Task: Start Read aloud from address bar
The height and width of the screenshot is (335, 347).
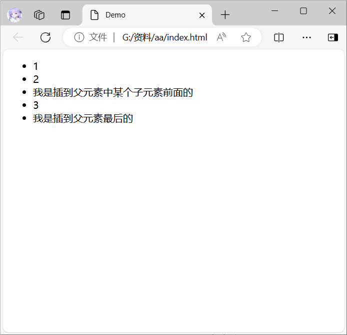Action: click(x=221, y=37)
